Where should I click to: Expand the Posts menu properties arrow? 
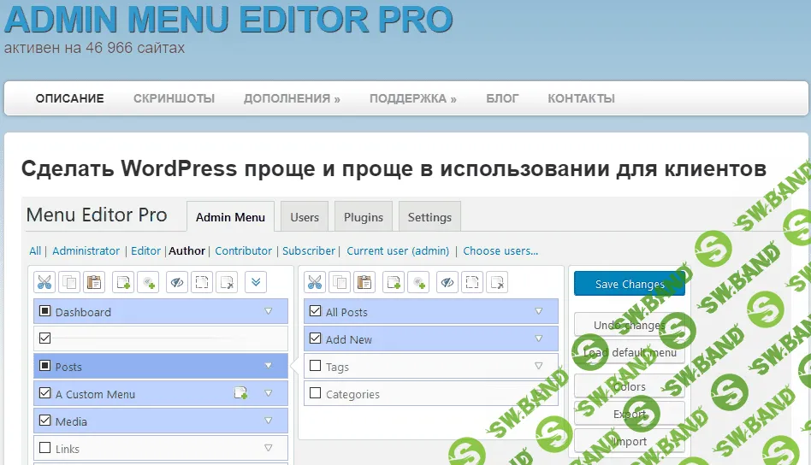(268, 366)
